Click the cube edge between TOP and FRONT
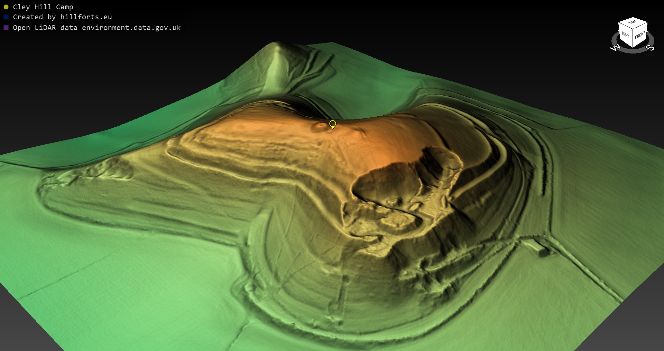The height and width of the screenshot is (351, 664). pos(640,26)
